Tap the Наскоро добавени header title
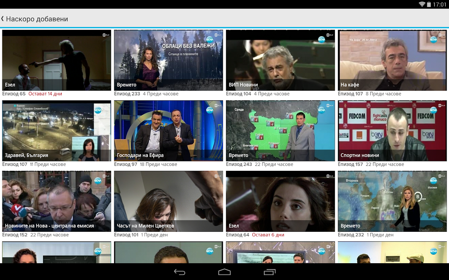 37,19
